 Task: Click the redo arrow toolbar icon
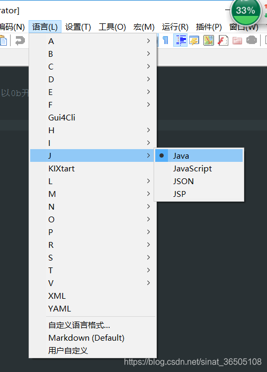point(20,40)
